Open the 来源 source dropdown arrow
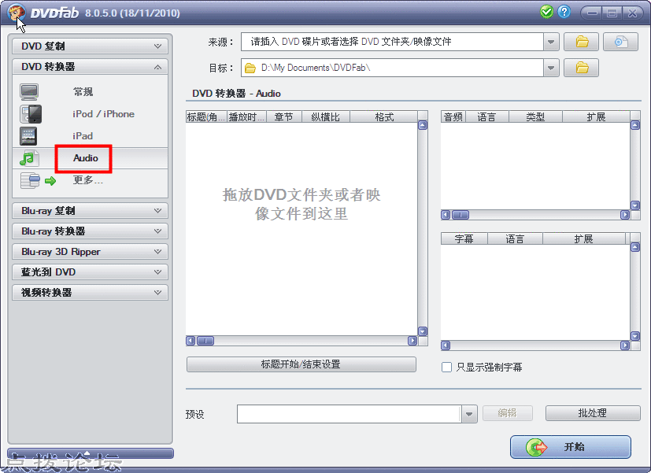Screen dimensions: 651x473 pos(551,42)
